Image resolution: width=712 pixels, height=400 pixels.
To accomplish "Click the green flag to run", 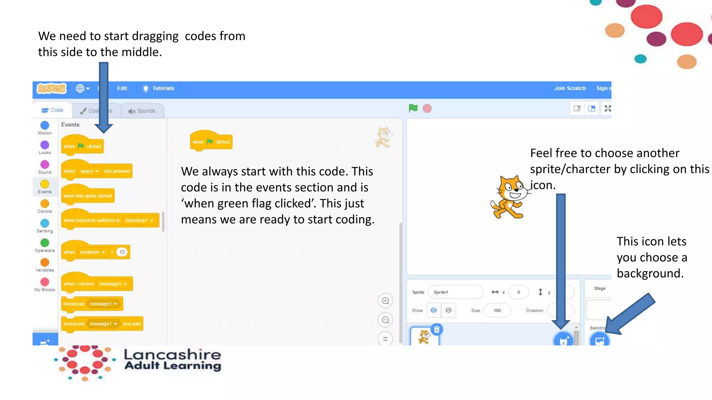I will click(413, 108).
